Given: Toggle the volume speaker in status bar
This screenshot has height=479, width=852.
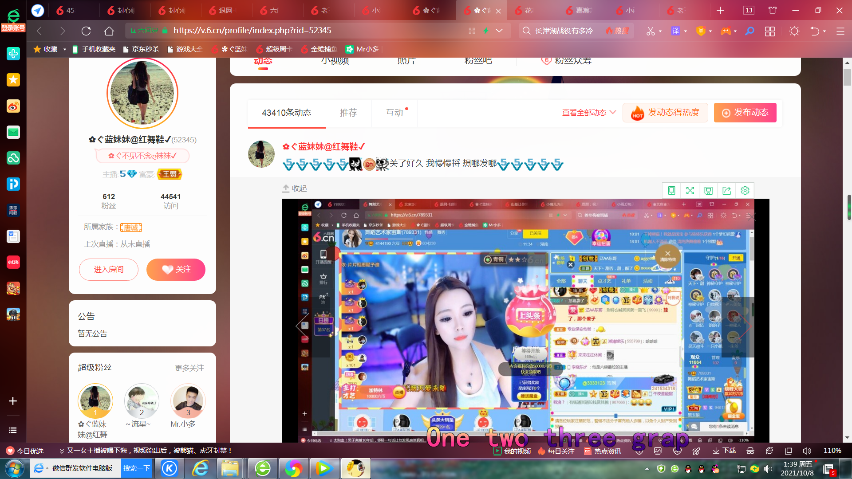Looking at the screenshot, I should [x=807, y=451].
